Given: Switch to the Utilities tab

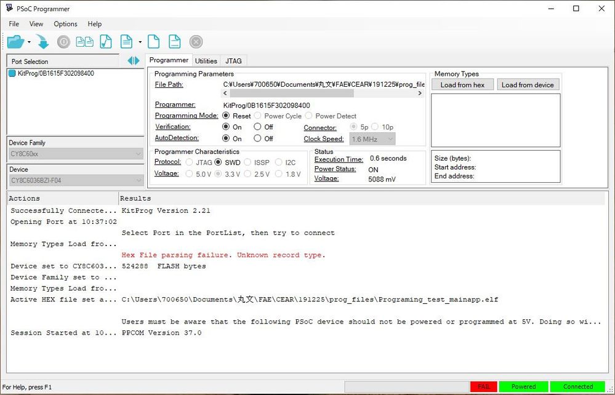Looking at the screenshot, I should (x=206, y=61).
